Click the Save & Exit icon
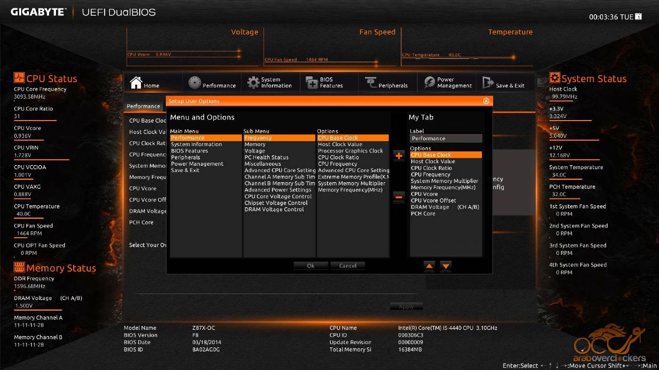 coord(488,82)
